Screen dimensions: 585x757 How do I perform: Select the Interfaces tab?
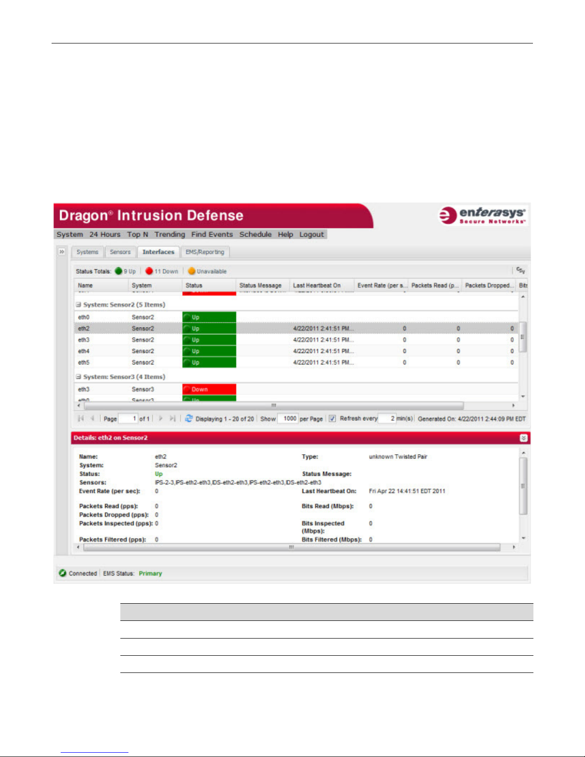pyautogui.click(x=159, y=252)
